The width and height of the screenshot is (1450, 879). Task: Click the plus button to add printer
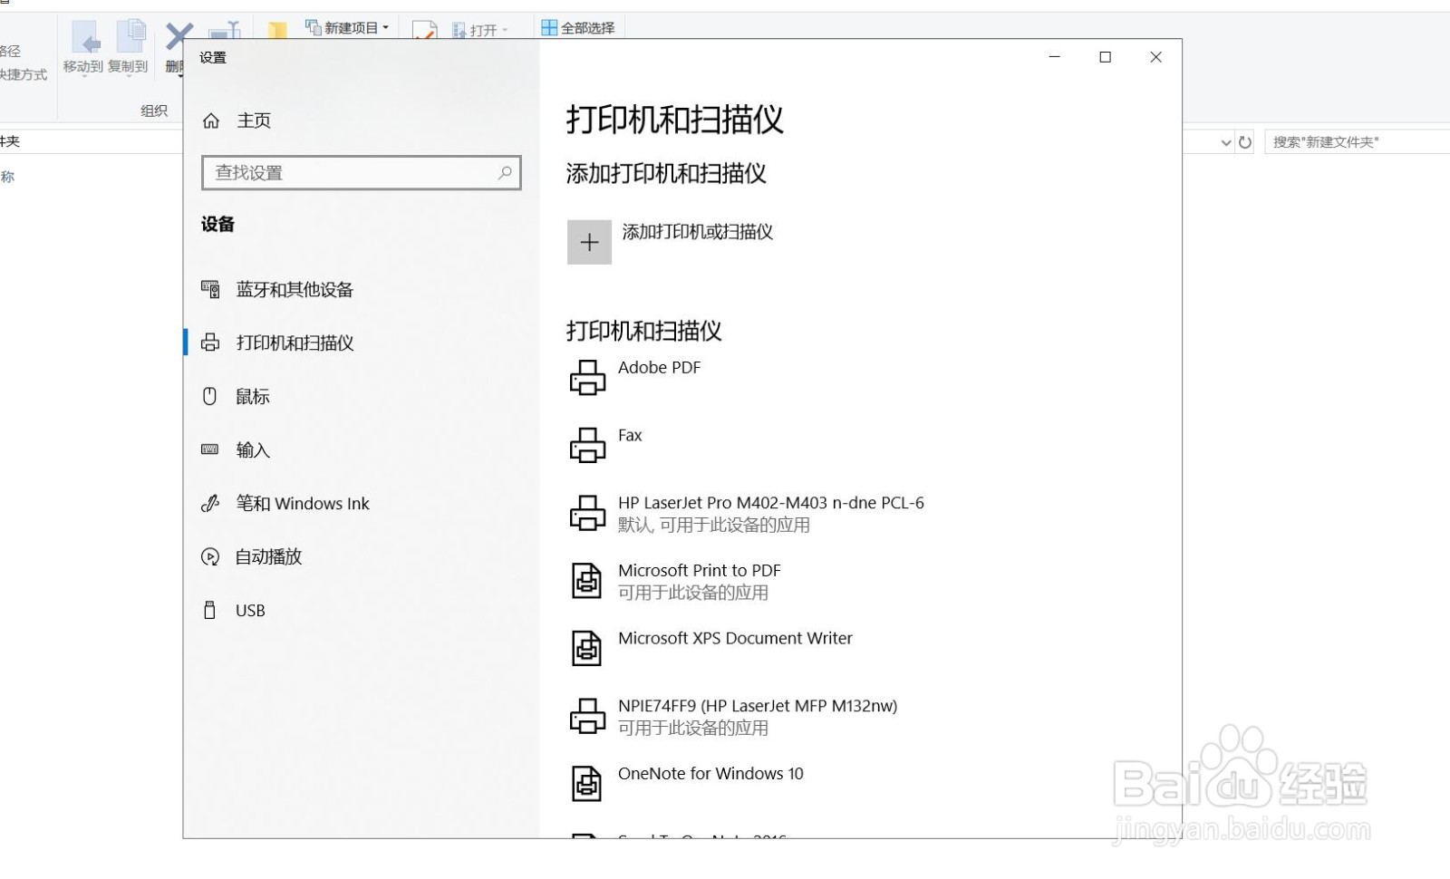point(589,242)
